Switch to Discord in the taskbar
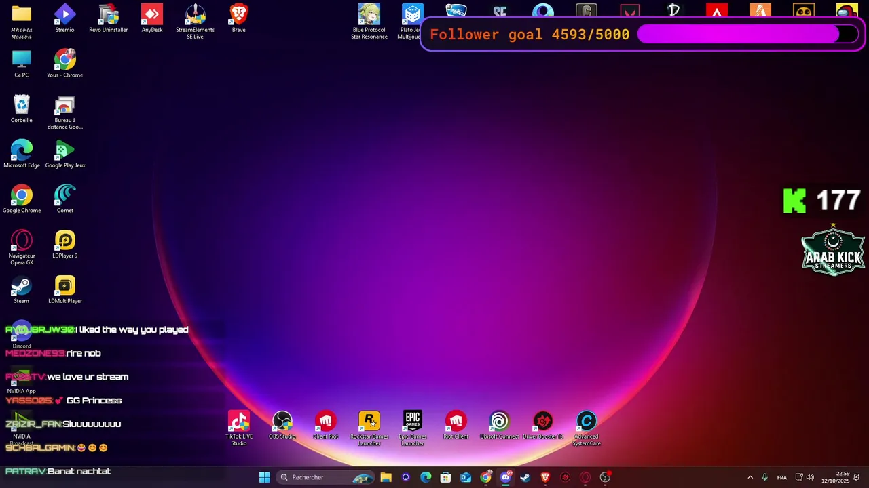Image resolution: width=869 pixels, height=488 pixels. coord(505,477)
